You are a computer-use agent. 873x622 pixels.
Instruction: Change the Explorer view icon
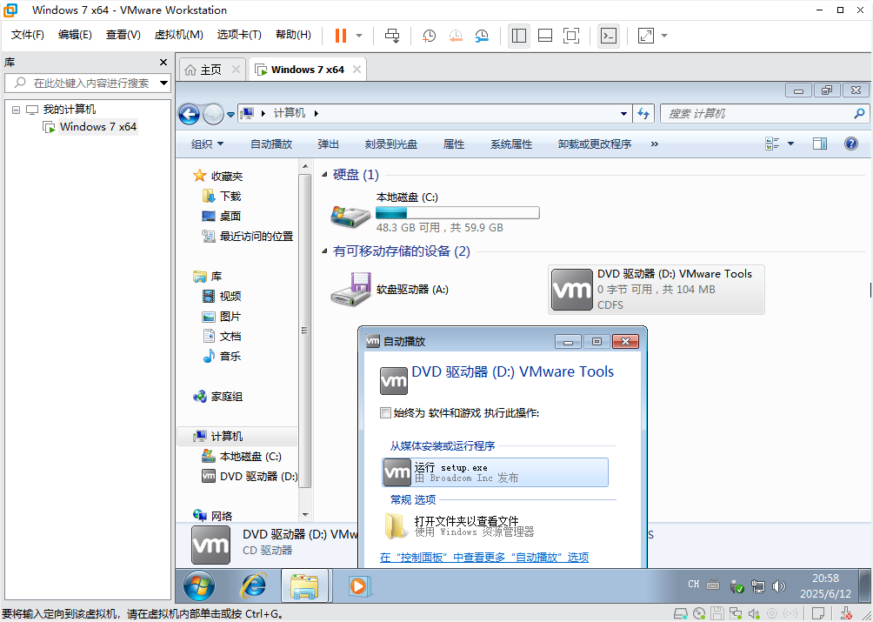pyautogui.click(x=772, y=144)
